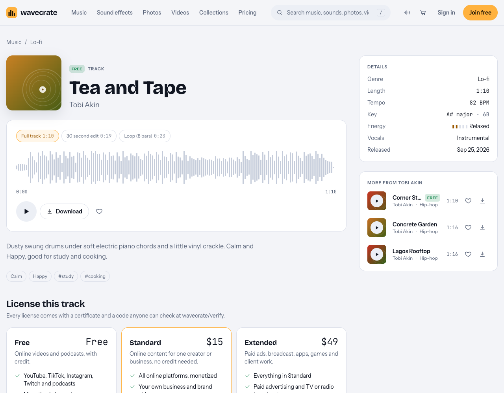Download the Concrete Garden track
The height and width of the screenshot is (393, 504).
tap(482, 228)
